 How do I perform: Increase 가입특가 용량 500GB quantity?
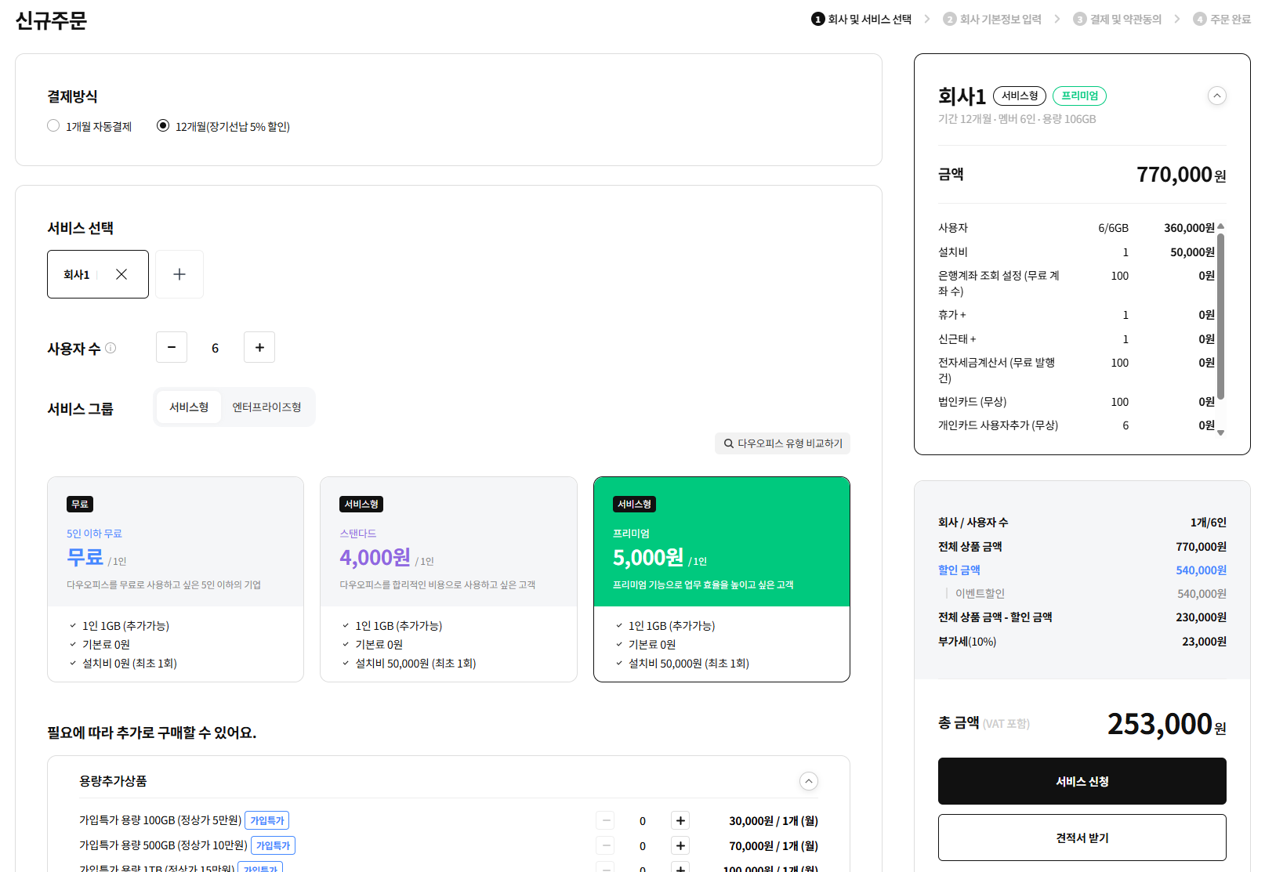point(680,845)
